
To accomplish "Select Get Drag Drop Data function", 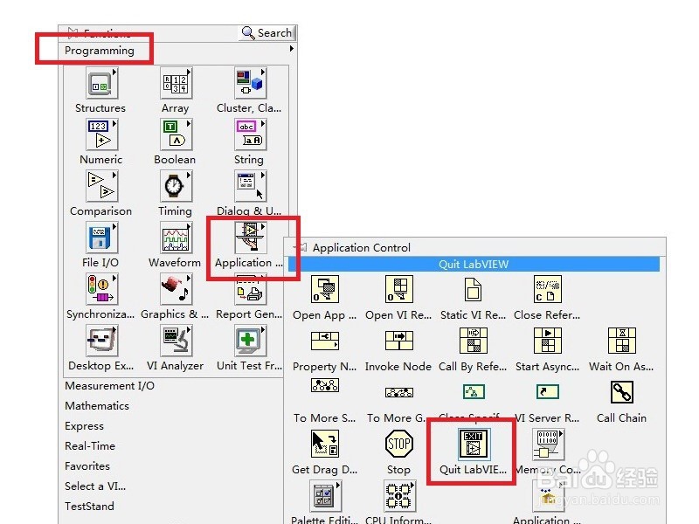I will [x=324, y=444].
